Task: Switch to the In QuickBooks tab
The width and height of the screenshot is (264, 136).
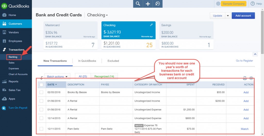Action: (x=87, y=61)
